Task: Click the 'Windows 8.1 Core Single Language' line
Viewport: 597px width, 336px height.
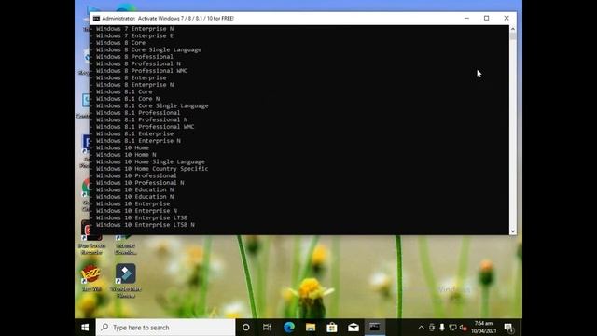Action: pyautogui.click(x=152, y=105)
